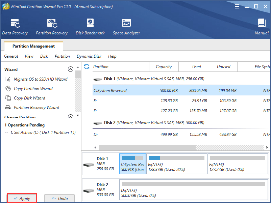271x203 pixels.
Task: Click the refresh icon beside Partition header
Action: 87,67
